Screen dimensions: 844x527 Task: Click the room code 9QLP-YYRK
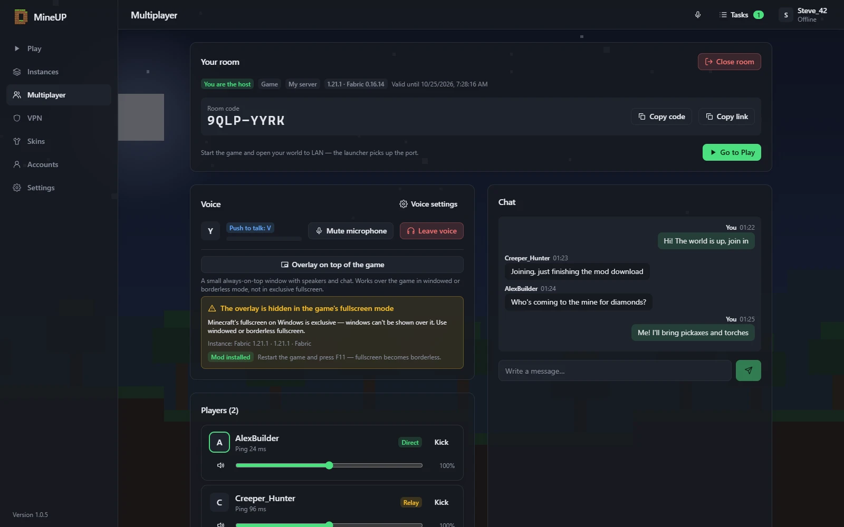246,121
